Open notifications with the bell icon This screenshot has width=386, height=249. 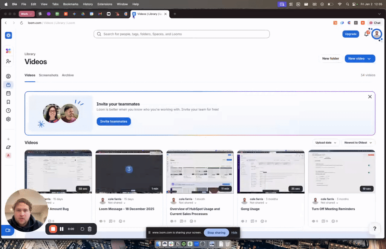pos(366,34)
